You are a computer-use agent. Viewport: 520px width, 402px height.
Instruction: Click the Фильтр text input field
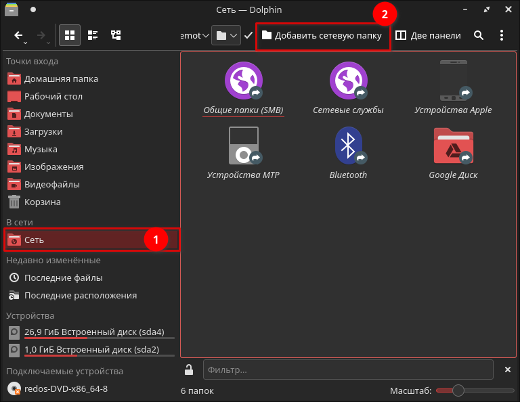coord(348,370)
